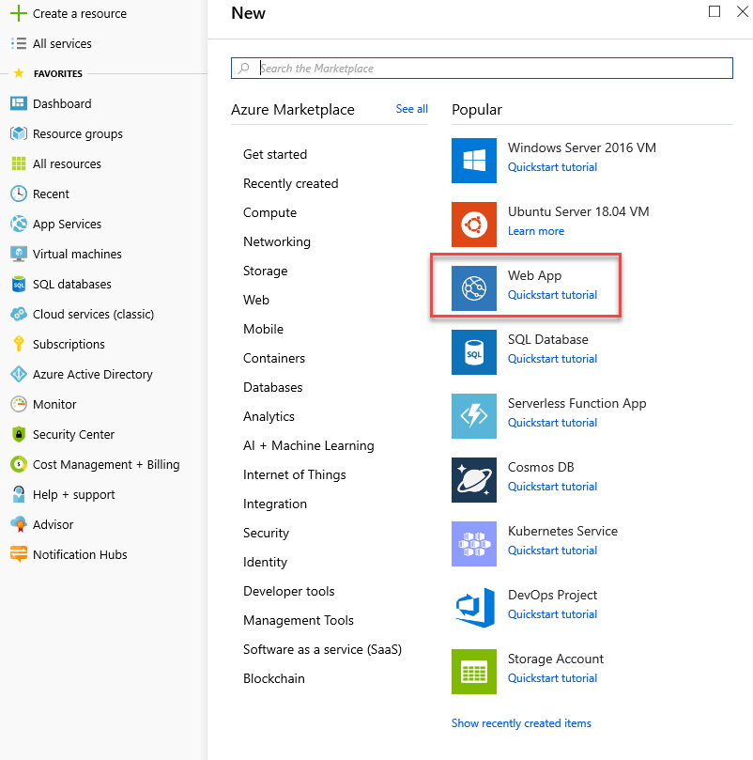The height and width of the screenshot is (760, 753).
Task: Select the Compute category
Action: pos(269,212)
